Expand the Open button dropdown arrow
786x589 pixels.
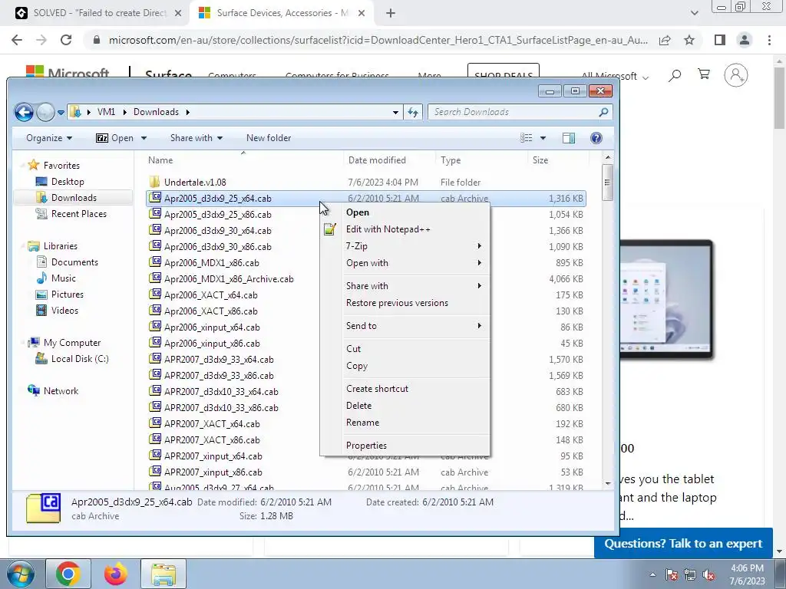[144, 138]
